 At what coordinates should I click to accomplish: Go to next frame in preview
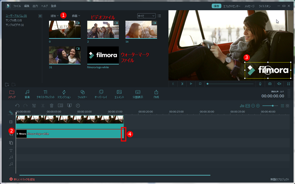[182, 84]
